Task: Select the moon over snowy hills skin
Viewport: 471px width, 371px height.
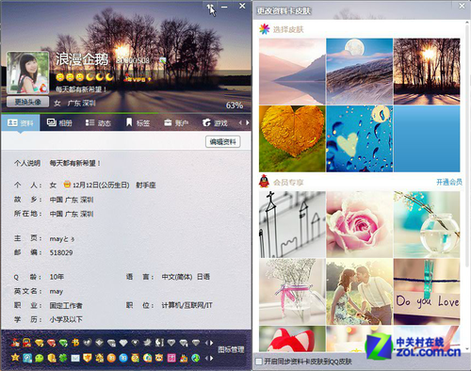Action: pos(360,72)
